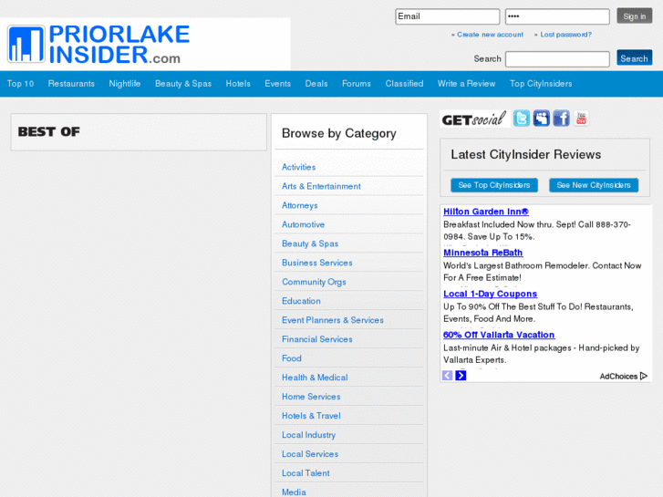Click the previous ad arrow

[448, 375]
